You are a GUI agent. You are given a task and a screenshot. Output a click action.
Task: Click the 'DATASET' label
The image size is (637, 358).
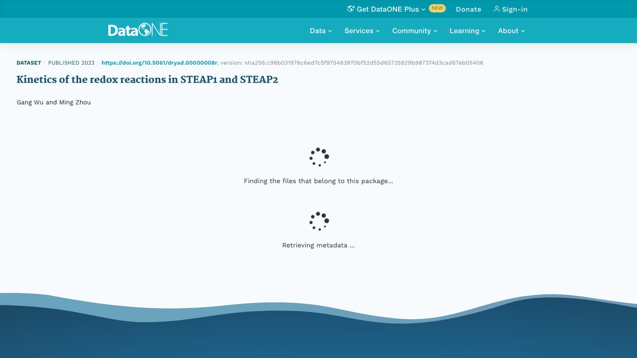coord(29,63)
